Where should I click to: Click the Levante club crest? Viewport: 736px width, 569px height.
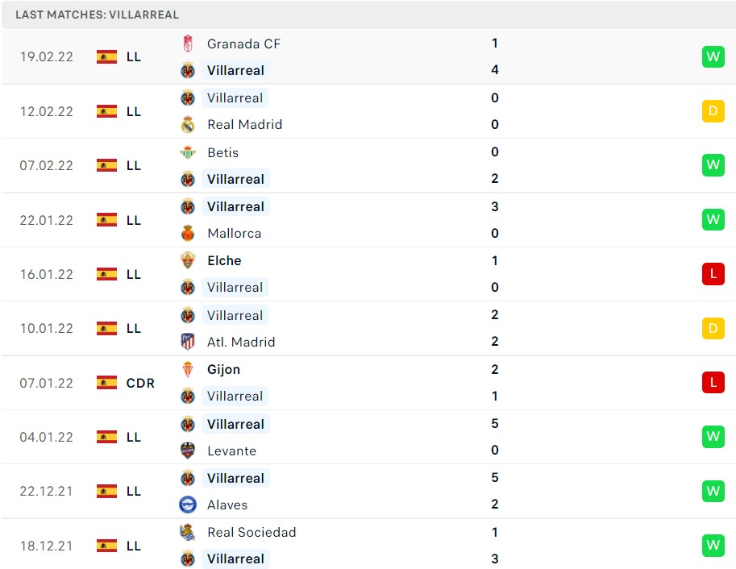(187, 451)
